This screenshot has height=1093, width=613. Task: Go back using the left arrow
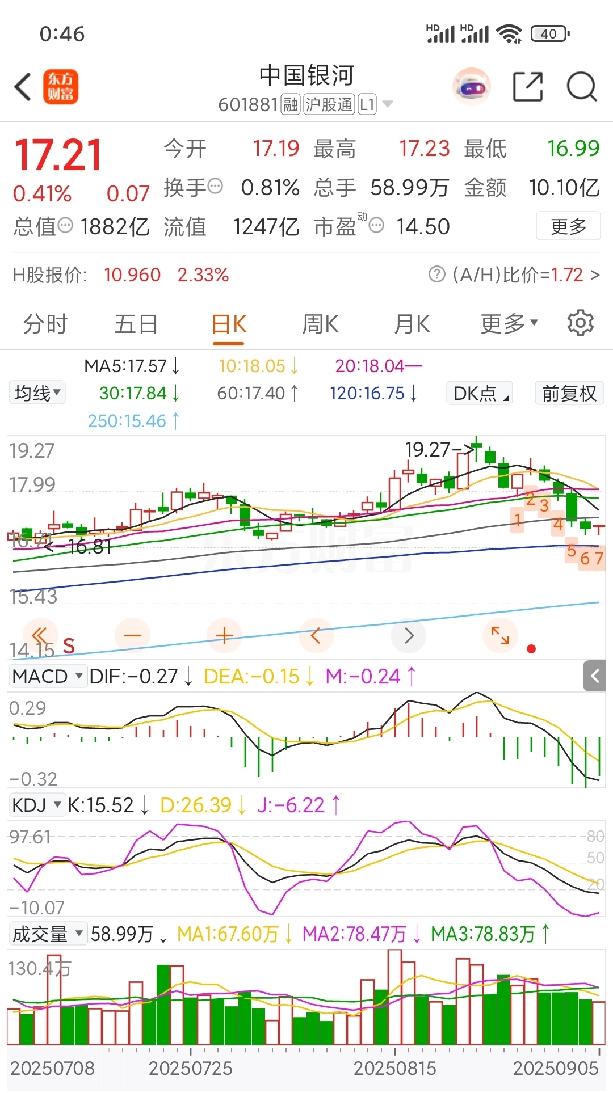tap(23, 87)
